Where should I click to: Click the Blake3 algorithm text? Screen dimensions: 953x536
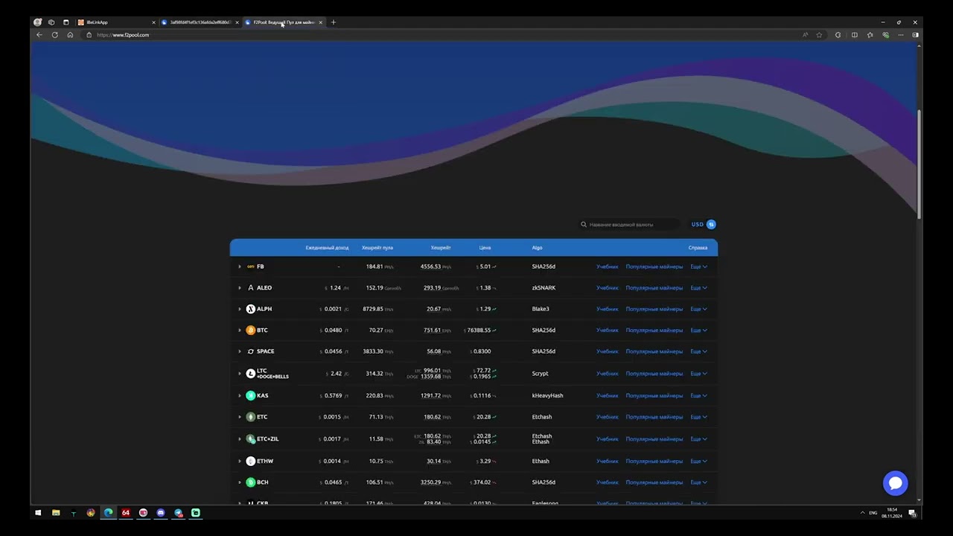pyautogui.click(x=541, y=309)
